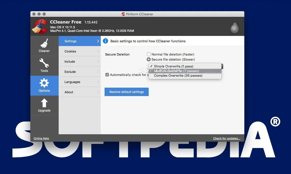Image resolution: width=291 pixels, height=174 pixels.
Task: Open the Languages tab
Action: click(x=80, y=82)
